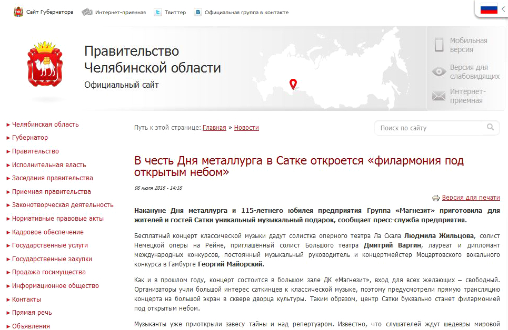Open Нормативные правовые акты menu item

(58, 219)
